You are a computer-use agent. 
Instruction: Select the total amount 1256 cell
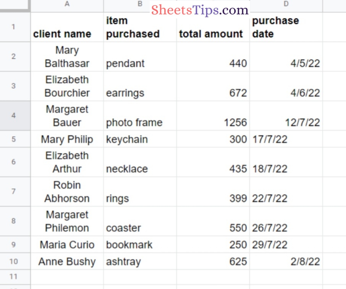click(212, 116)
